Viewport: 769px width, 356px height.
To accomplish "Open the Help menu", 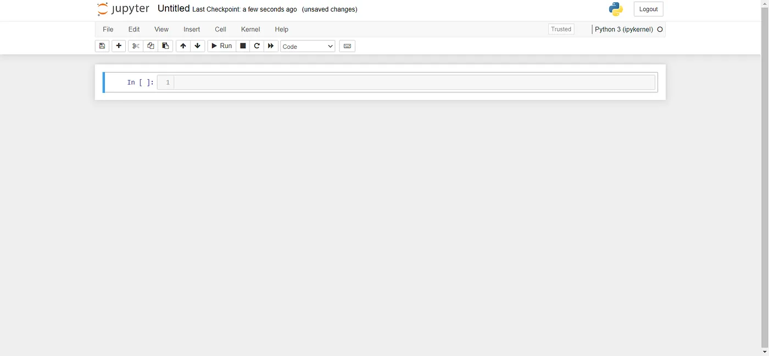I will click(x=282, y=29).
